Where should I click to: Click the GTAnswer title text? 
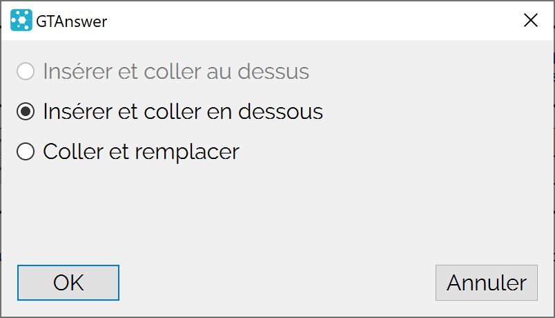pos(72,21)
